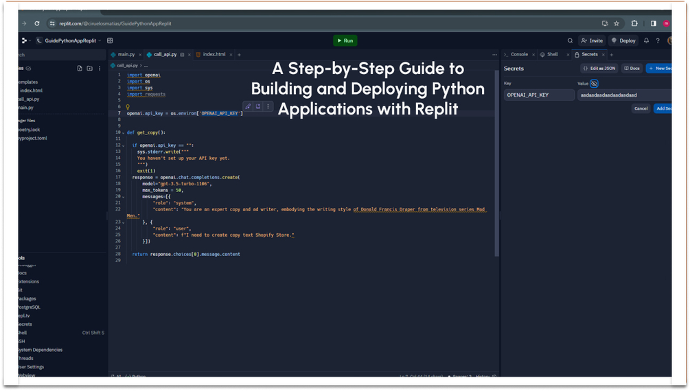
Task: Toggle the browser side panel
Action: (x=654, y=23)
